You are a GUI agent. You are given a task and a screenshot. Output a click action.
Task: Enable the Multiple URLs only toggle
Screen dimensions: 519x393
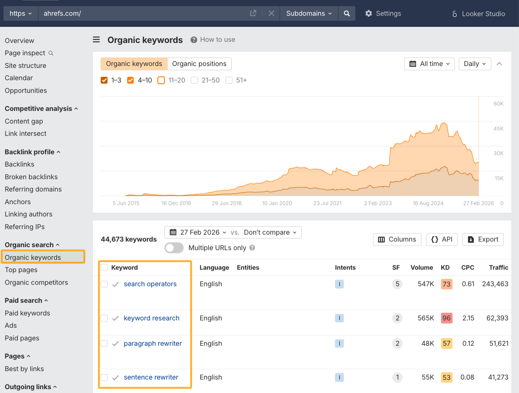point(174,248)
